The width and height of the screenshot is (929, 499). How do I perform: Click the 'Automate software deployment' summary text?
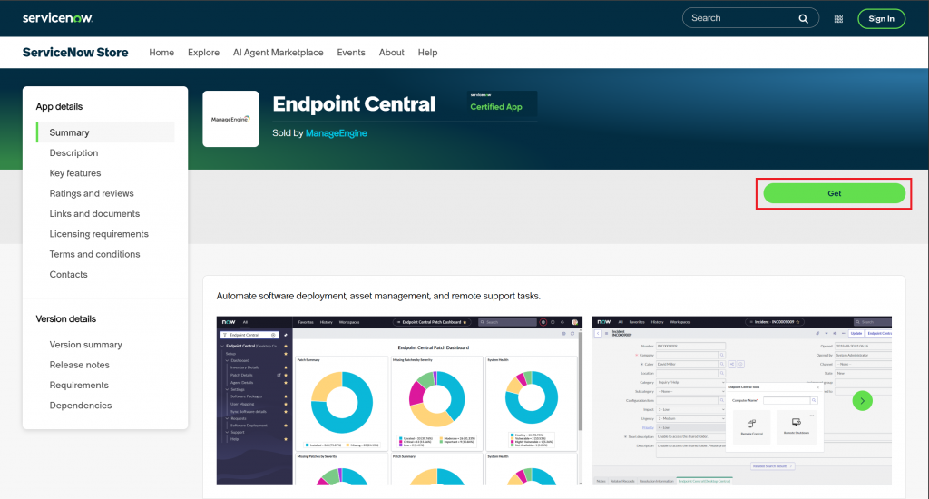coord(378,296)
